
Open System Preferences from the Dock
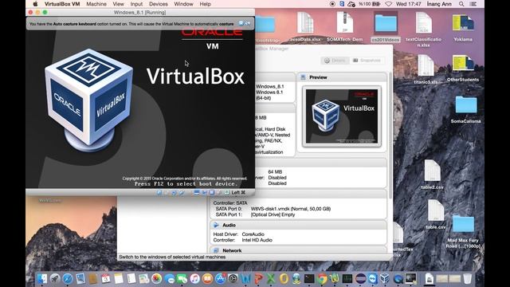pos(233,278)
